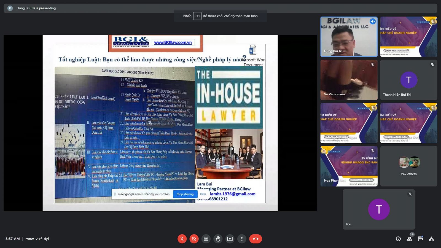This screenshot has height=248, width=441.
Task: Select the Võ Văn quyền video tile
Action: (349, 80)
